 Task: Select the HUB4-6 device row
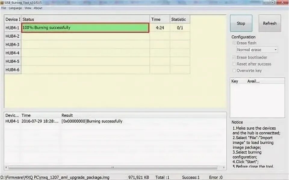click(x=97, y=70)
